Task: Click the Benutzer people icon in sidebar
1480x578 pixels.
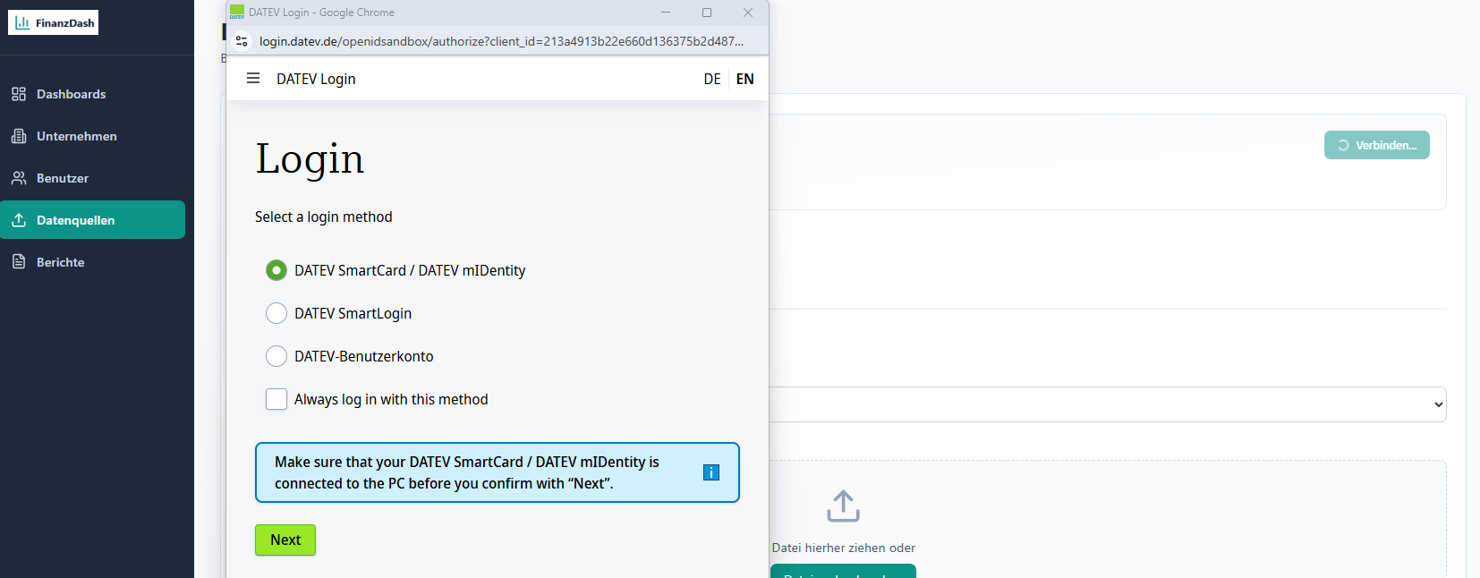Action: [x=19, y=178]
